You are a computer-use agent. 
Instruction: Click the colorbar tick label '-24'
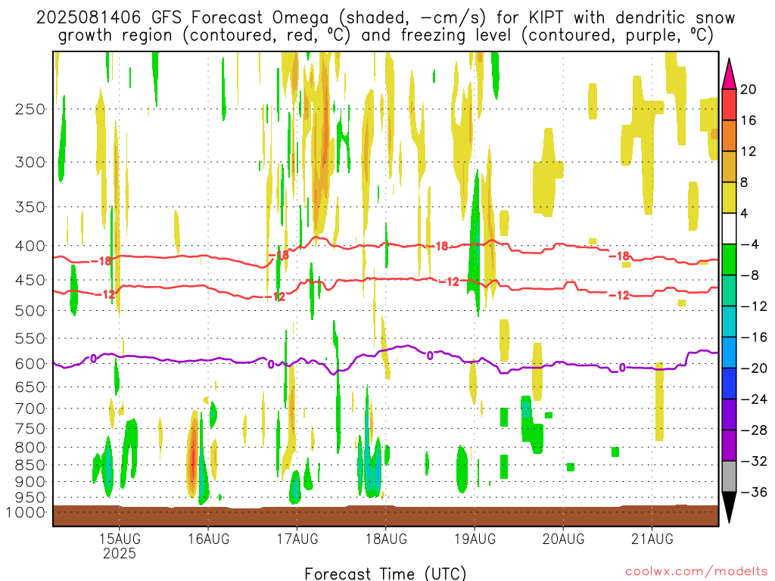(755, 399)
